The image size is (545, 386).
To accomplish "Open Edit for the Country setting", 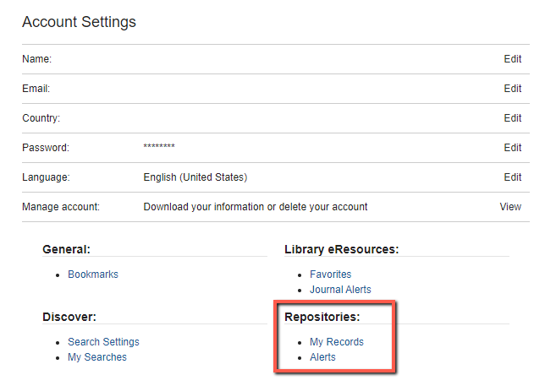I will 512,118.
